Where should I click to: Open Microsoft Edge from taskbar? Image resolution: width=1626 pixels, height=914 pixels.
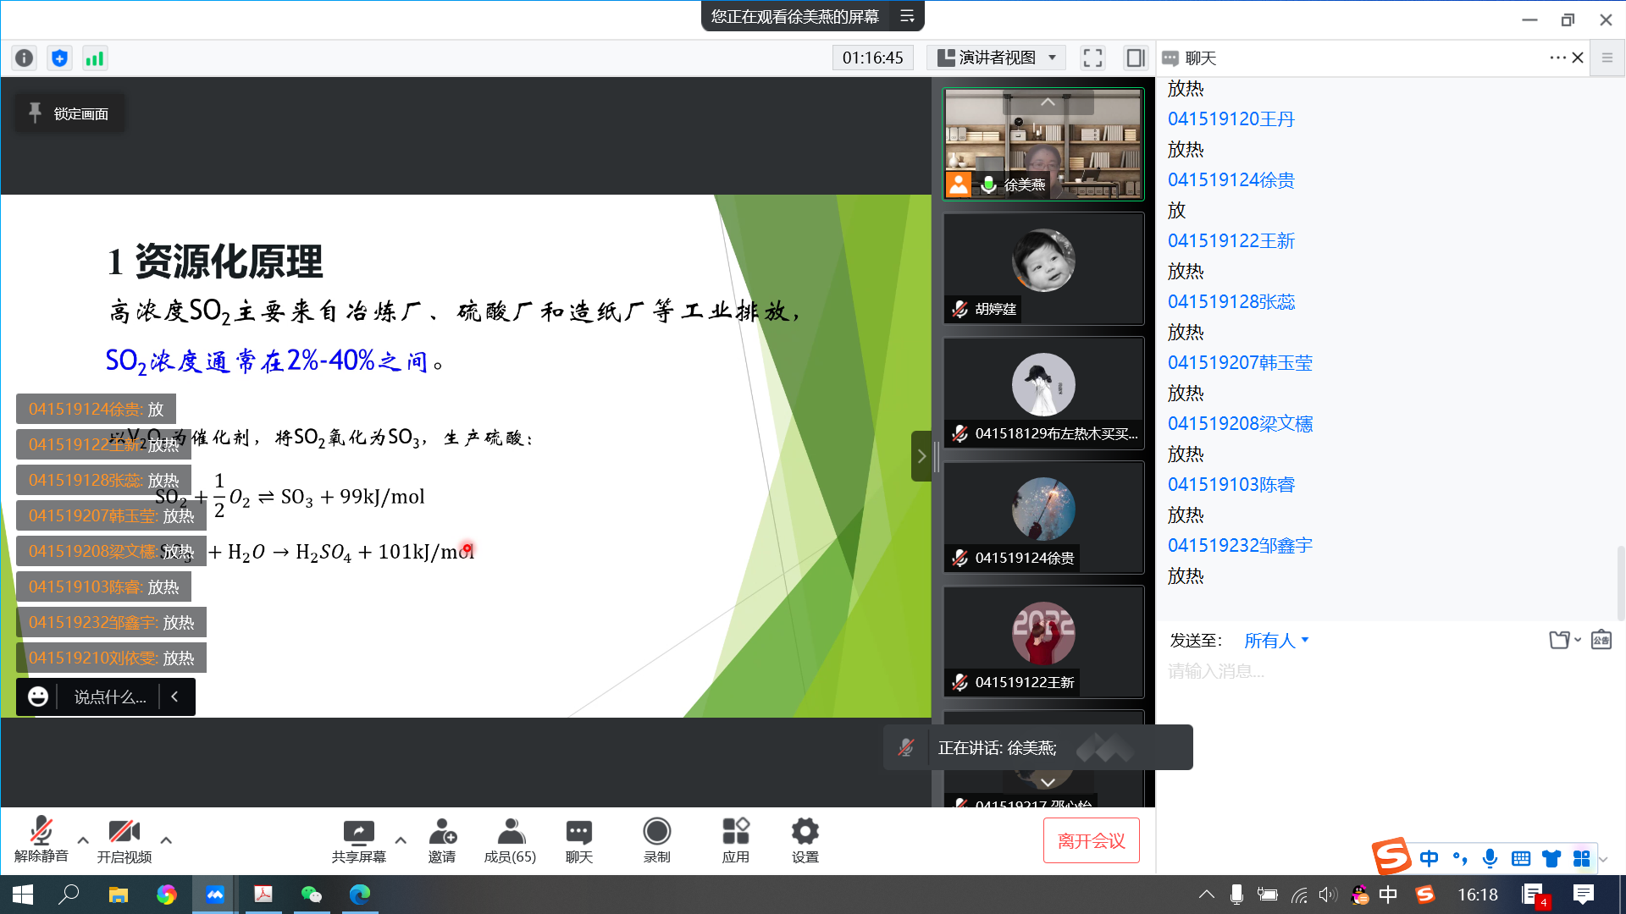(x=360, y=895)
